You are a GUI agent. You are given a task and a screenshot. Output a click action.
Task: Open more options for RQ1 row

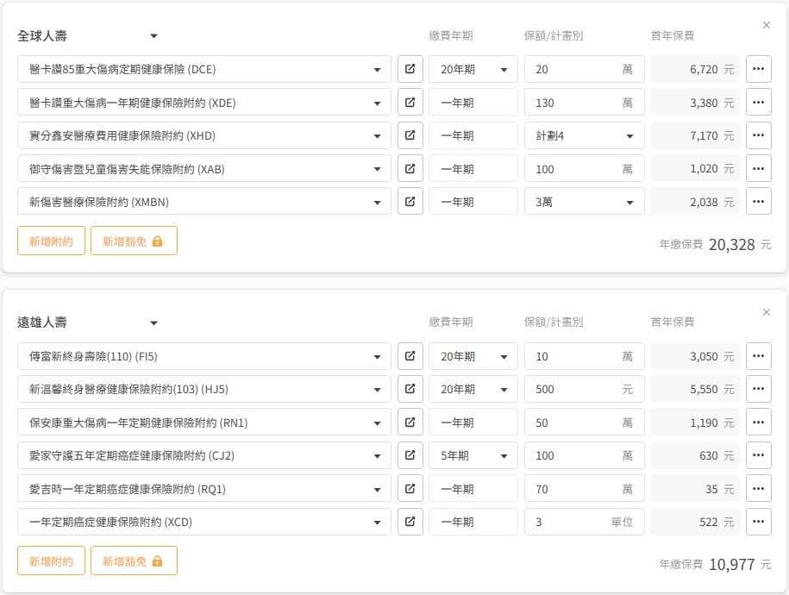(x=758, y=489)
